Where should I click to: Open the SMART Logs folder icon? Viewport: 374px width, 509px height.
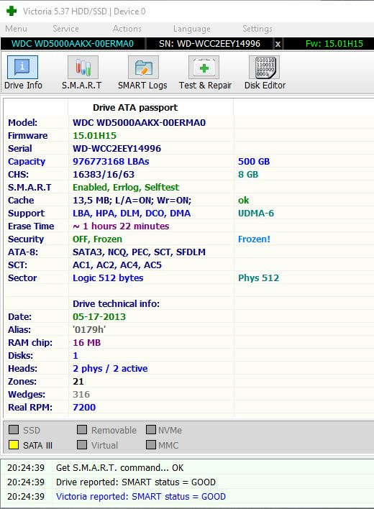tap(143, 67)
